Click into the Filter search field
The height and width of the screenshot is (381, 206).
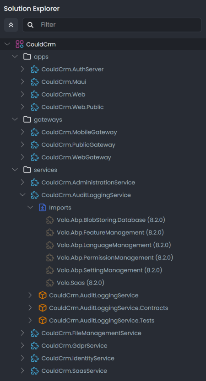point(112,25)
